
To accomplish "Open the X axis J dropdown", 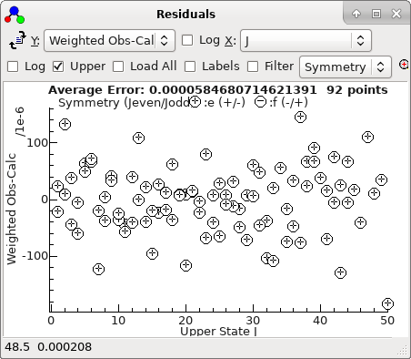I will tap(306, 40).
